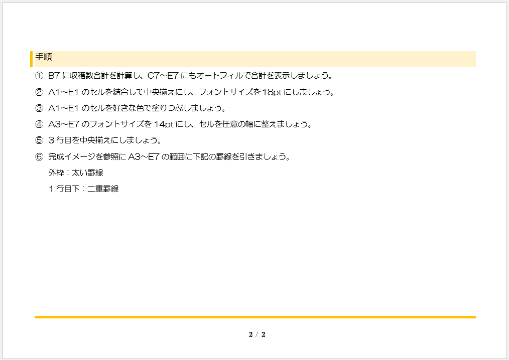Click the 外枠：太い罫線 line
Image resolution: width=509 pixels, height=360 pixels.
click(76, 173)
